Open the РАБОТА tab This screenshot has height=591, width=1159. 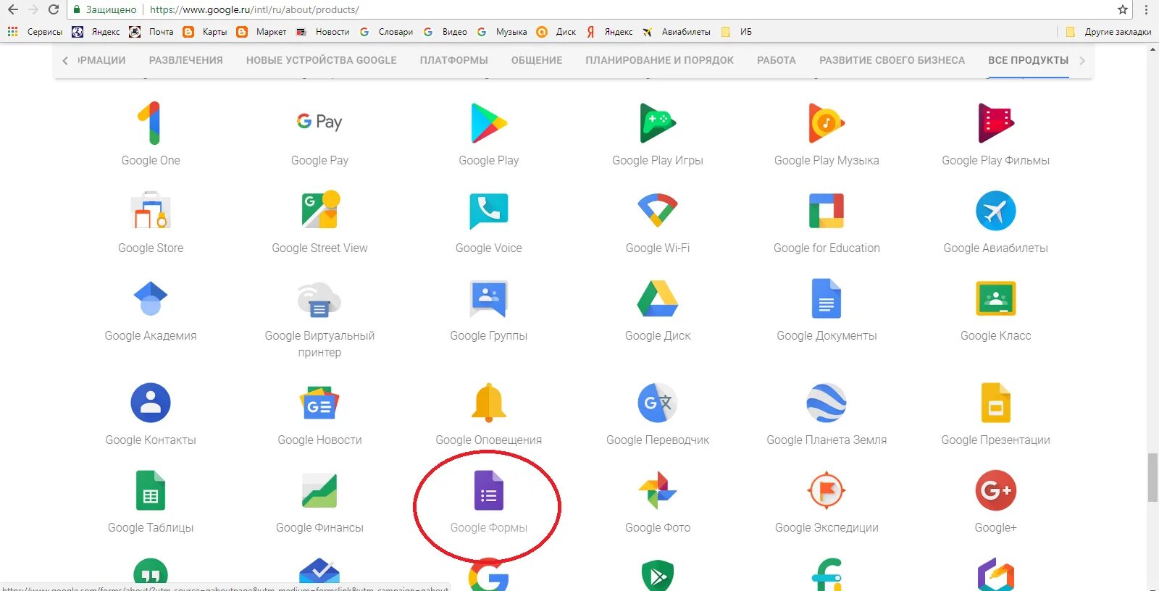[x=777, y=60]
